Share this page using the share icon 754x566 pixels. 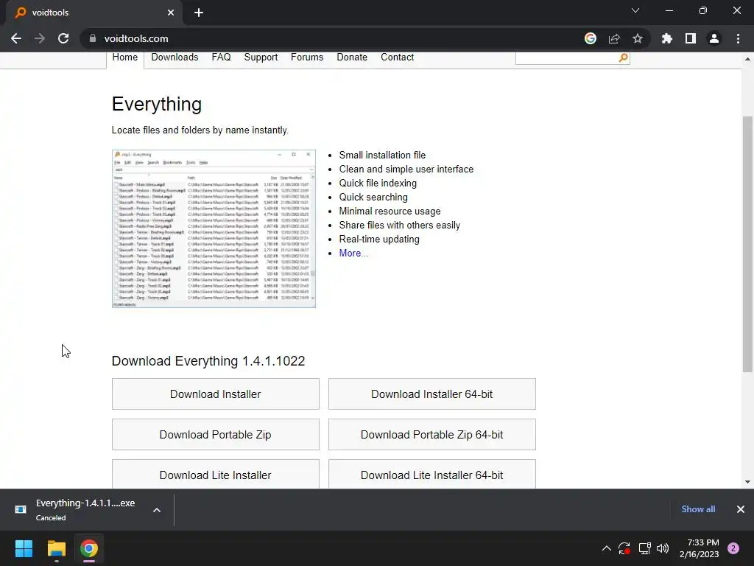(614, 38)
